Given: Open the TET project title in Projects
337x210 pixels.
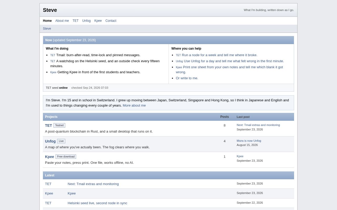Looking at the screenshot, I should click(x=48, y=125).
